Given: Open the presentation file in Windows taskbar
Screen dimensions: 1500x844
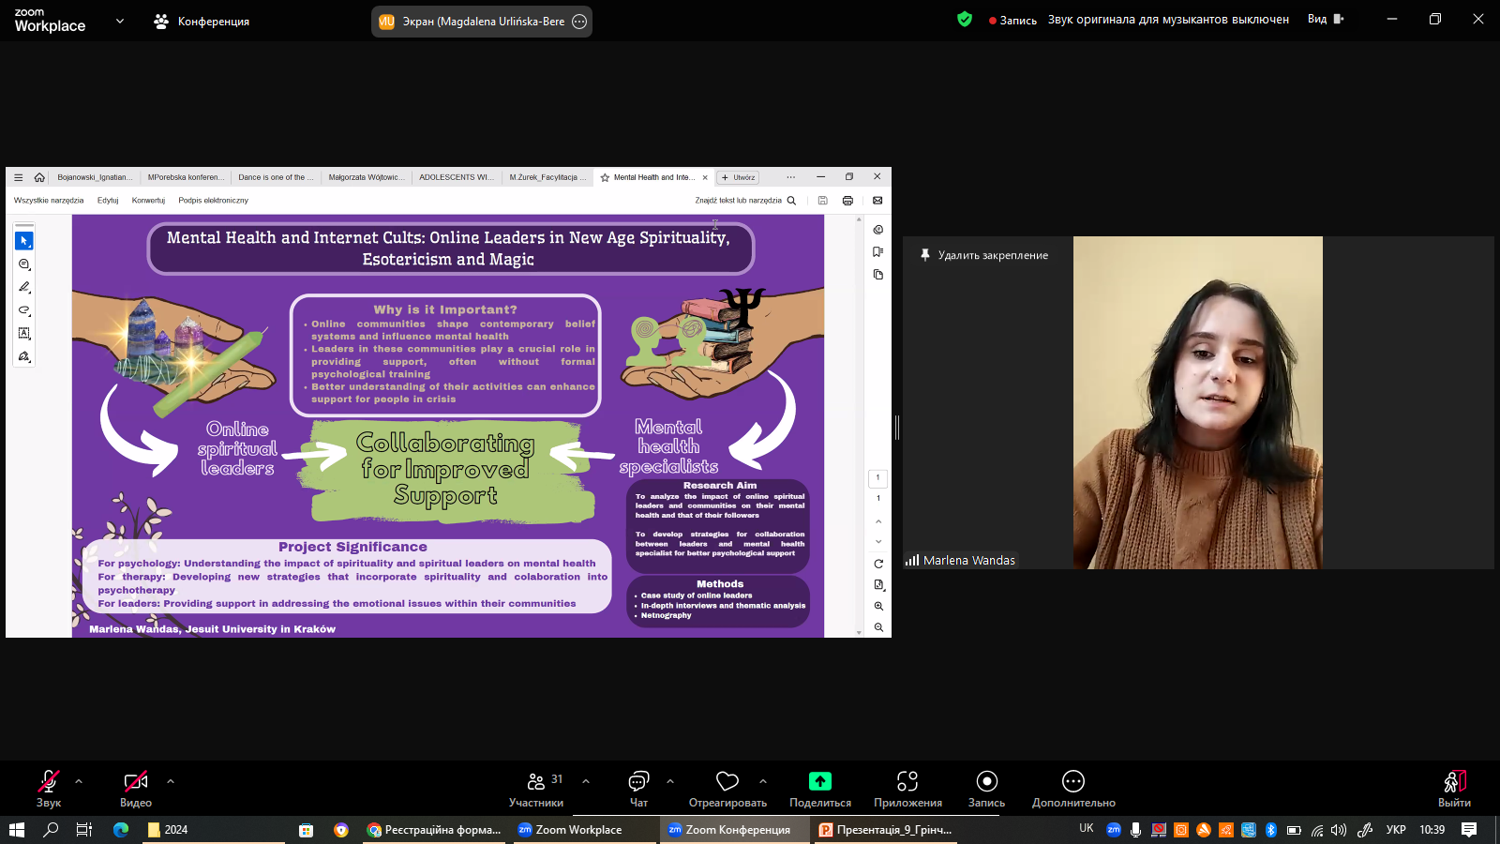Looking at the screenshot, I should (x=886, y=830).
